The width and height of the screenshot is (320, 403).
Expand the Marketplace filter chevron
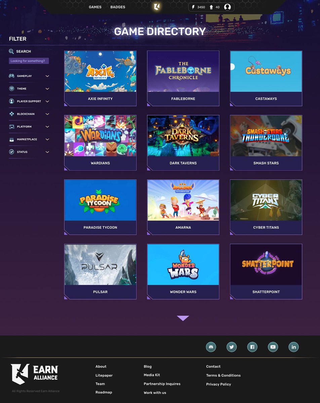coord(47,139)
